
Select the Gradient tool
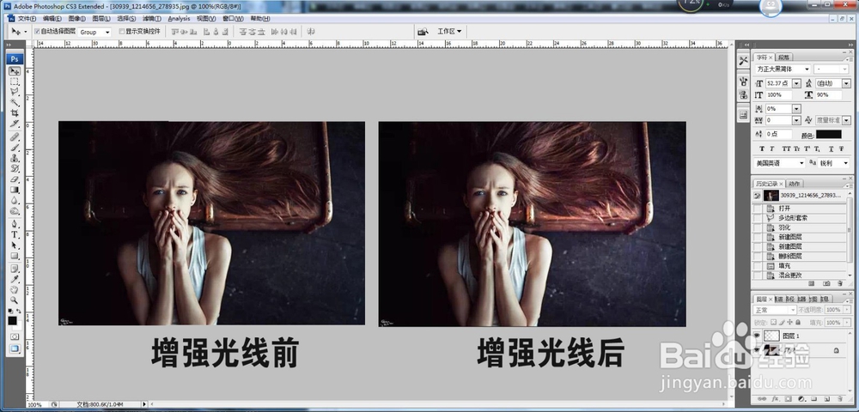15,190
